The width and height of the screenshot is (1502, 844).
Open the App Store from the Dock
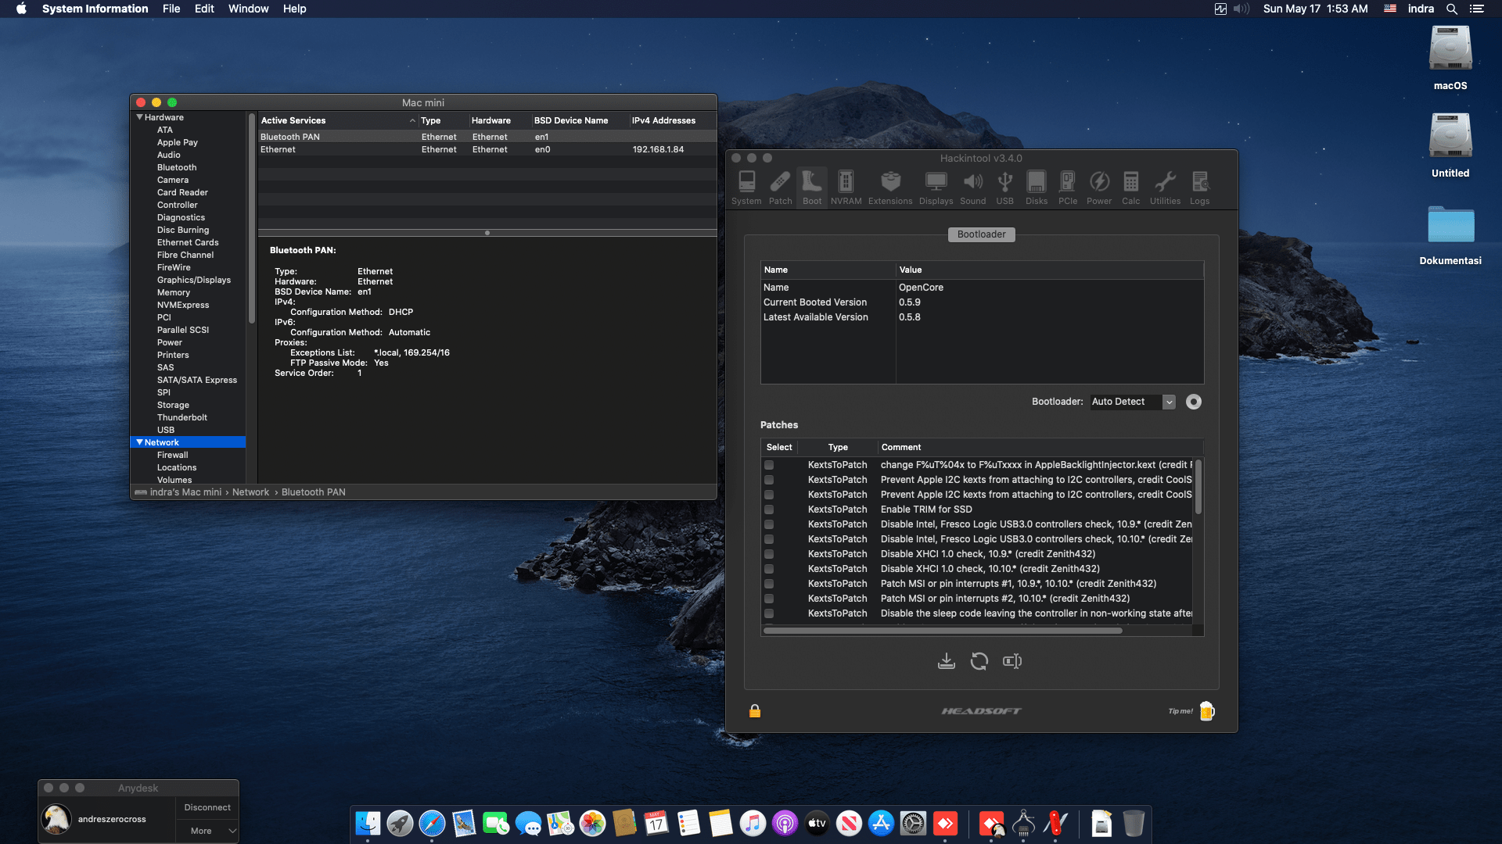pos(881,824)
